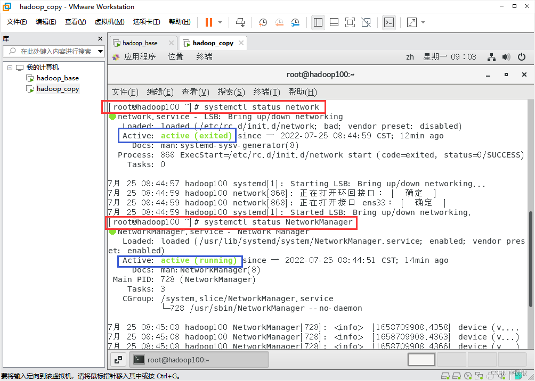Pause the virtual machine with orange button
Screen dimensions: 535x381
[209, 22]
